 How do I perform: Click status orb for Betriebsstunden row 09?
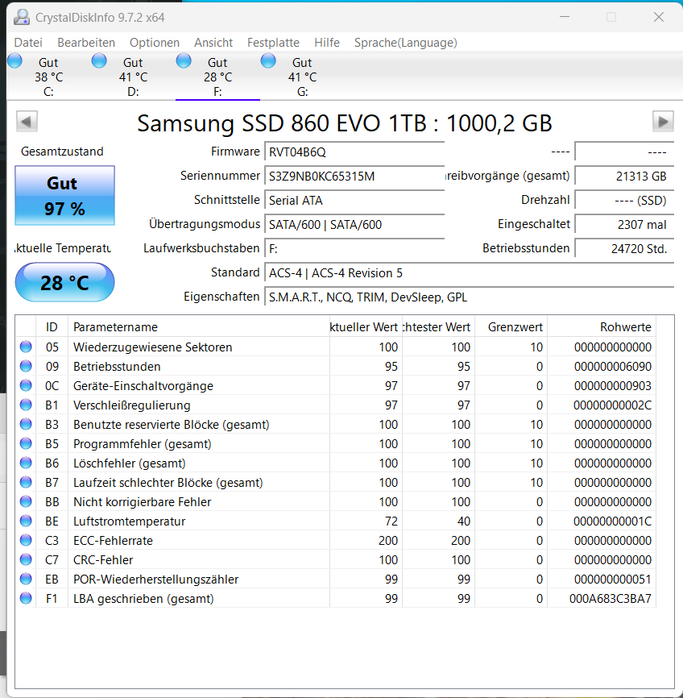click(26, 366)
